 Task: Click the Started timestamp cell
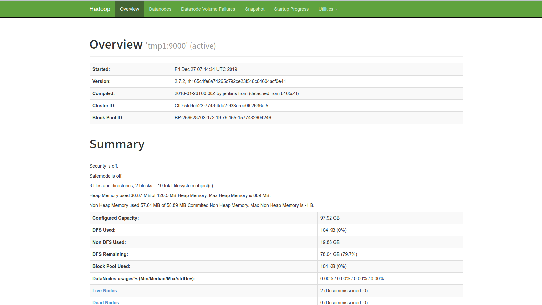tap(206, 69)
